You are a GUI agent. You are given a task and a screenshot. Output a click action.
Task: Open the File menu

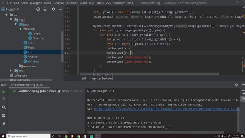pos(9,3)
